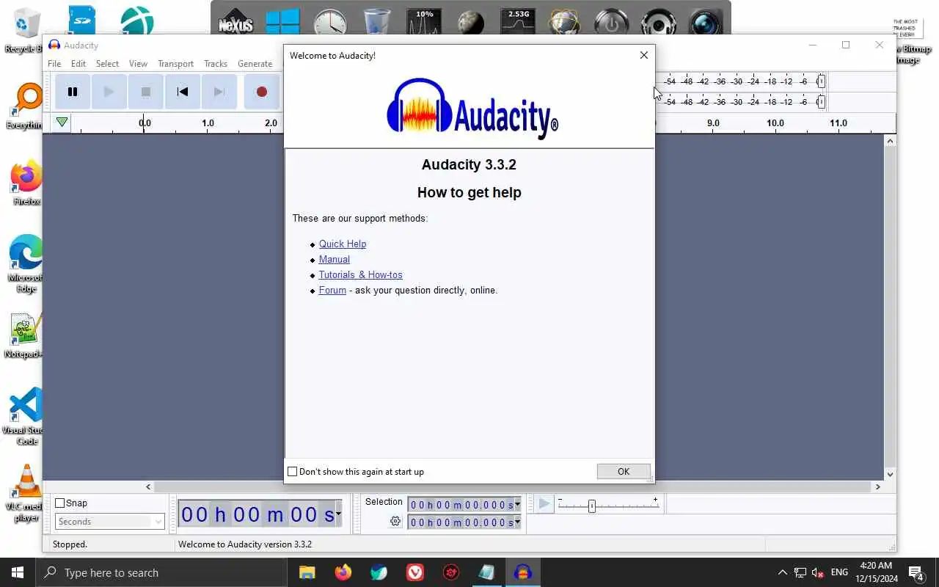Open the File menu
This screenshot has width=939, height=587.
point(54,64)
